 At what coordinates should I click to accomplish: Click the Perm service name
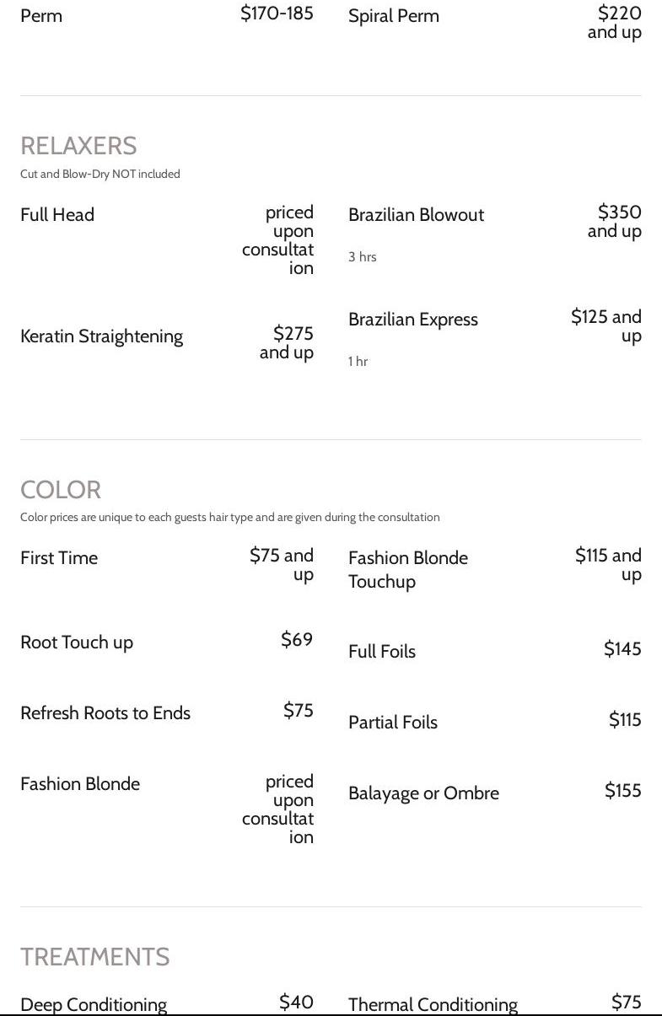point(41,16)
